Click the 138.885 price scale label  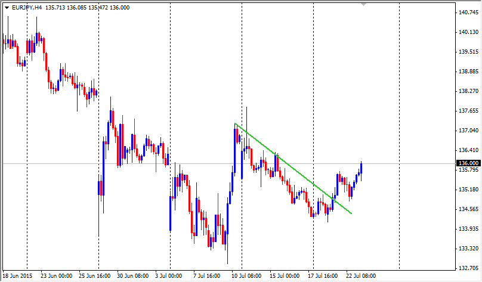click(468, 72)
